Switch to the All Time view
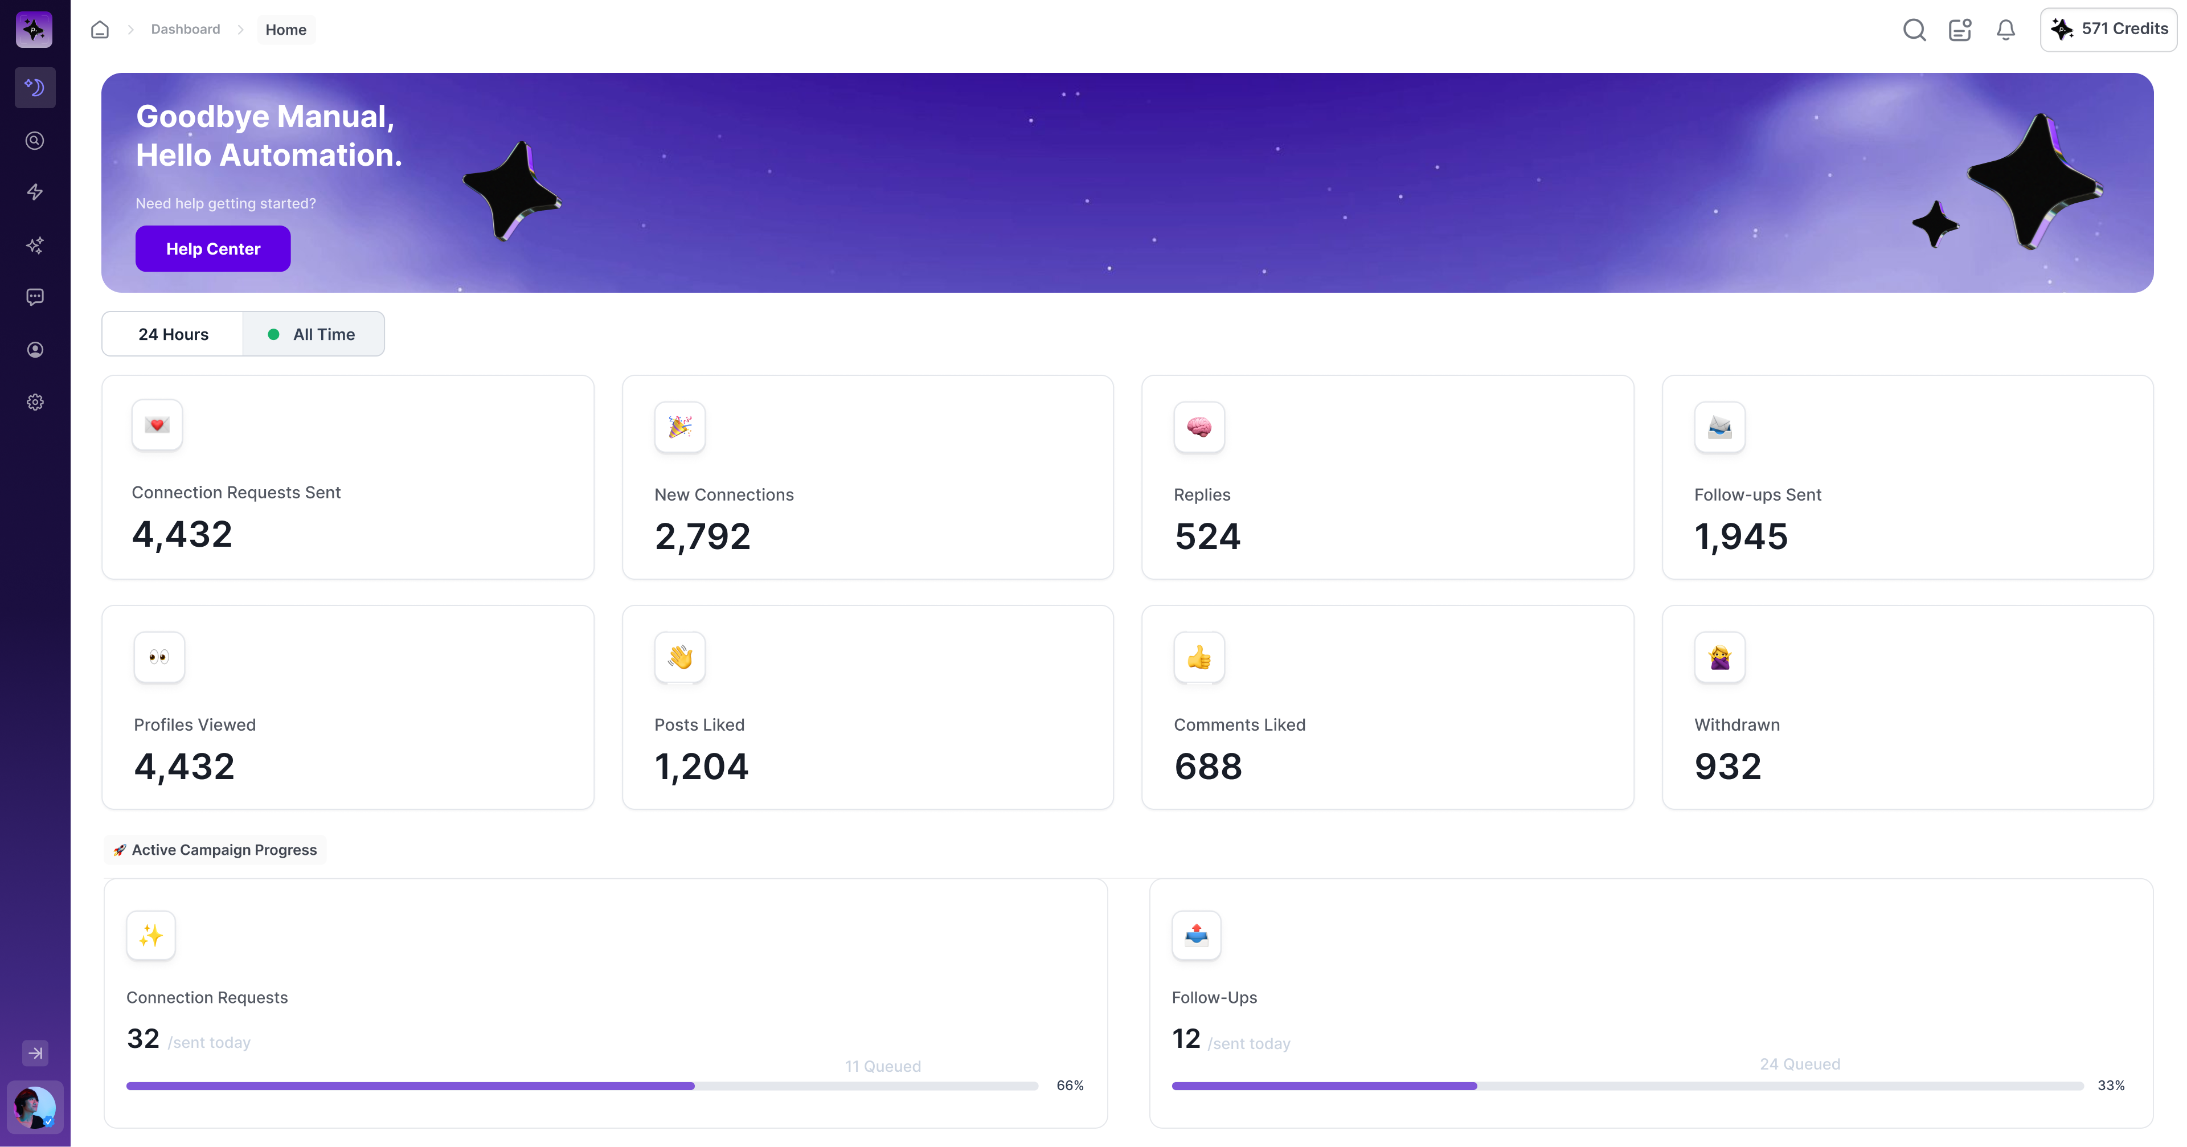This screenshot has height=1147, width=2187. coord(313,334)
